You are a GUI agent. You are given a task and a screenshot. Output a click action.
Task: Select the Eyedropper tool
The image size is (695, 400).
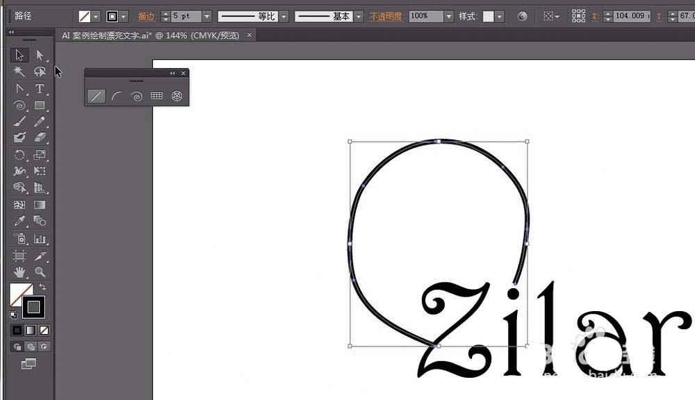coord(19,221)
